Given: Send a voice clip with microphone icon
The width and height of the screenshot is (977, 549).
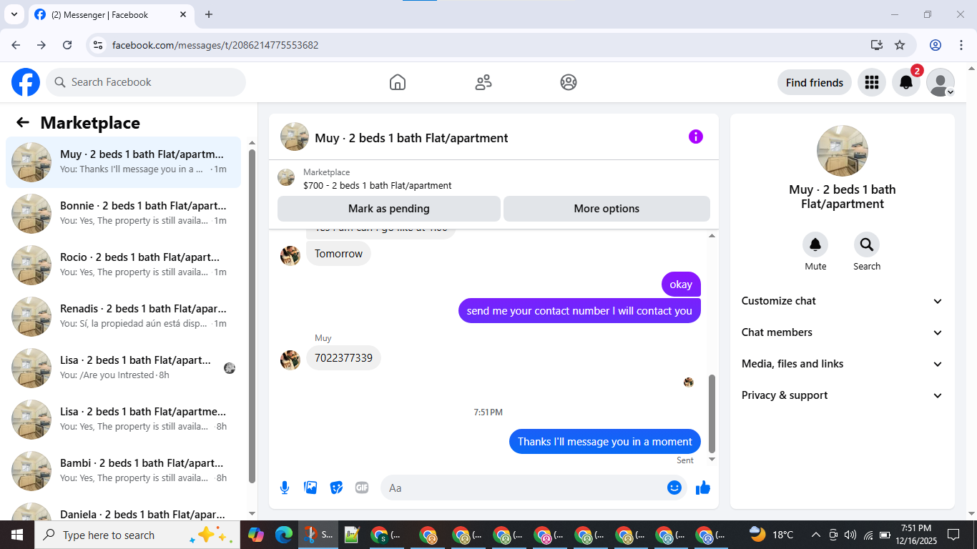Looking at the screenshot, I should [285, 488].
